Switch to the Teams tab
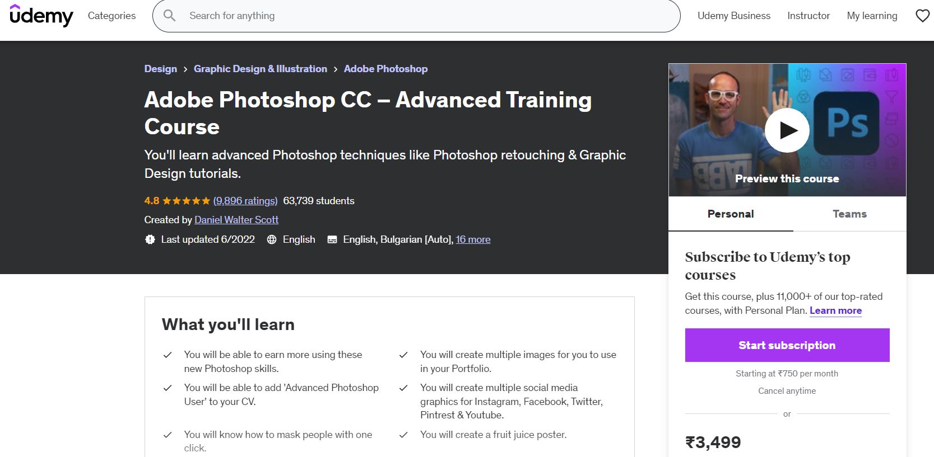This screenshot has height=457, width=934. click(849, 214)
